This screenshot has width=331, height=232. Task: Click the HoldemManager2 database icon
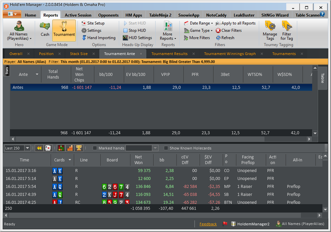(233, 224)
